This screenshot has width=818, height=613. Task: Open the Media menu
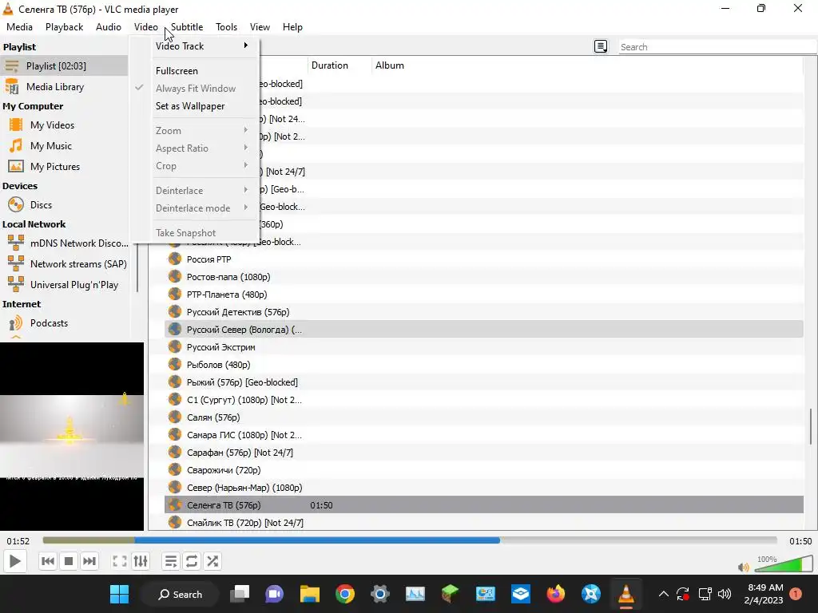[19, 27]
